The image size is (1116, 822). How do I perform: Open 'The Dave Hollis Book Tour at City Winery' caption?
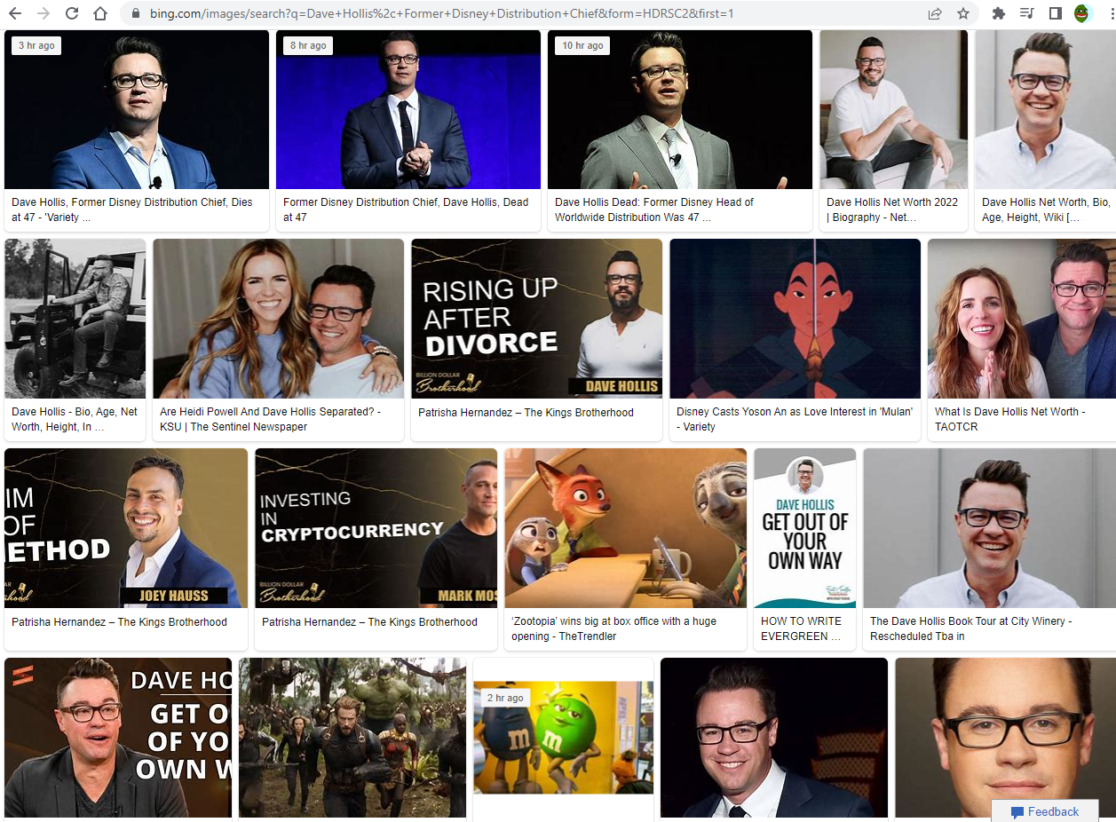[971, 628]
